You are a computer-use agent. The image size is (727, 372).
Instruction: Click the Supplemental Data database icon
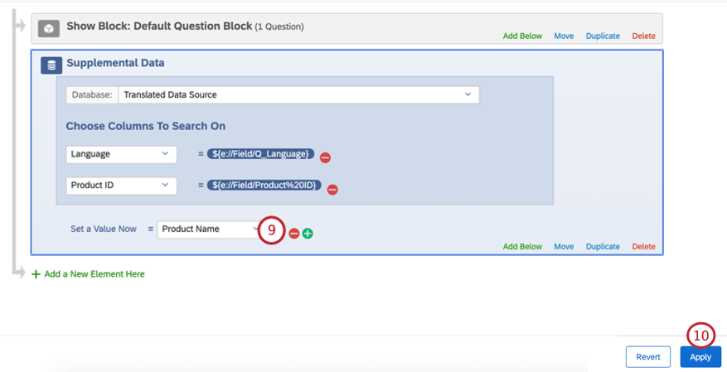(x=51, y=65)
